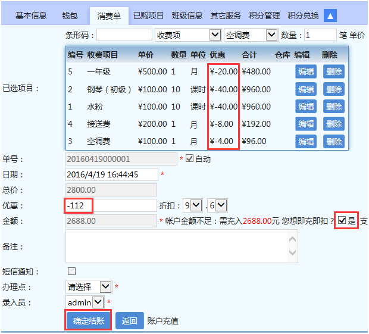Viewport: 369px width, 334px height.
Task: Open the 收费项 category dropdown
Action: pyautogui.click(x=187, y=35)
